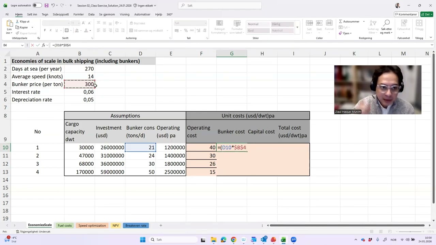436x245 pixels.
Task: Click the Save icon in the title bar
Action: pyautogui.click(x=46, y=5)
